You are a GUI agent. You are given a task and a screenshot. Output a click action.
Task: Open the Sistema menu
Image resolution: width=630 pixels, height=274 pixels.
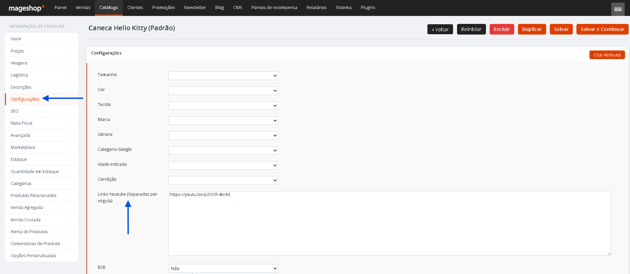pyautogui.click(x=344, y=8)
